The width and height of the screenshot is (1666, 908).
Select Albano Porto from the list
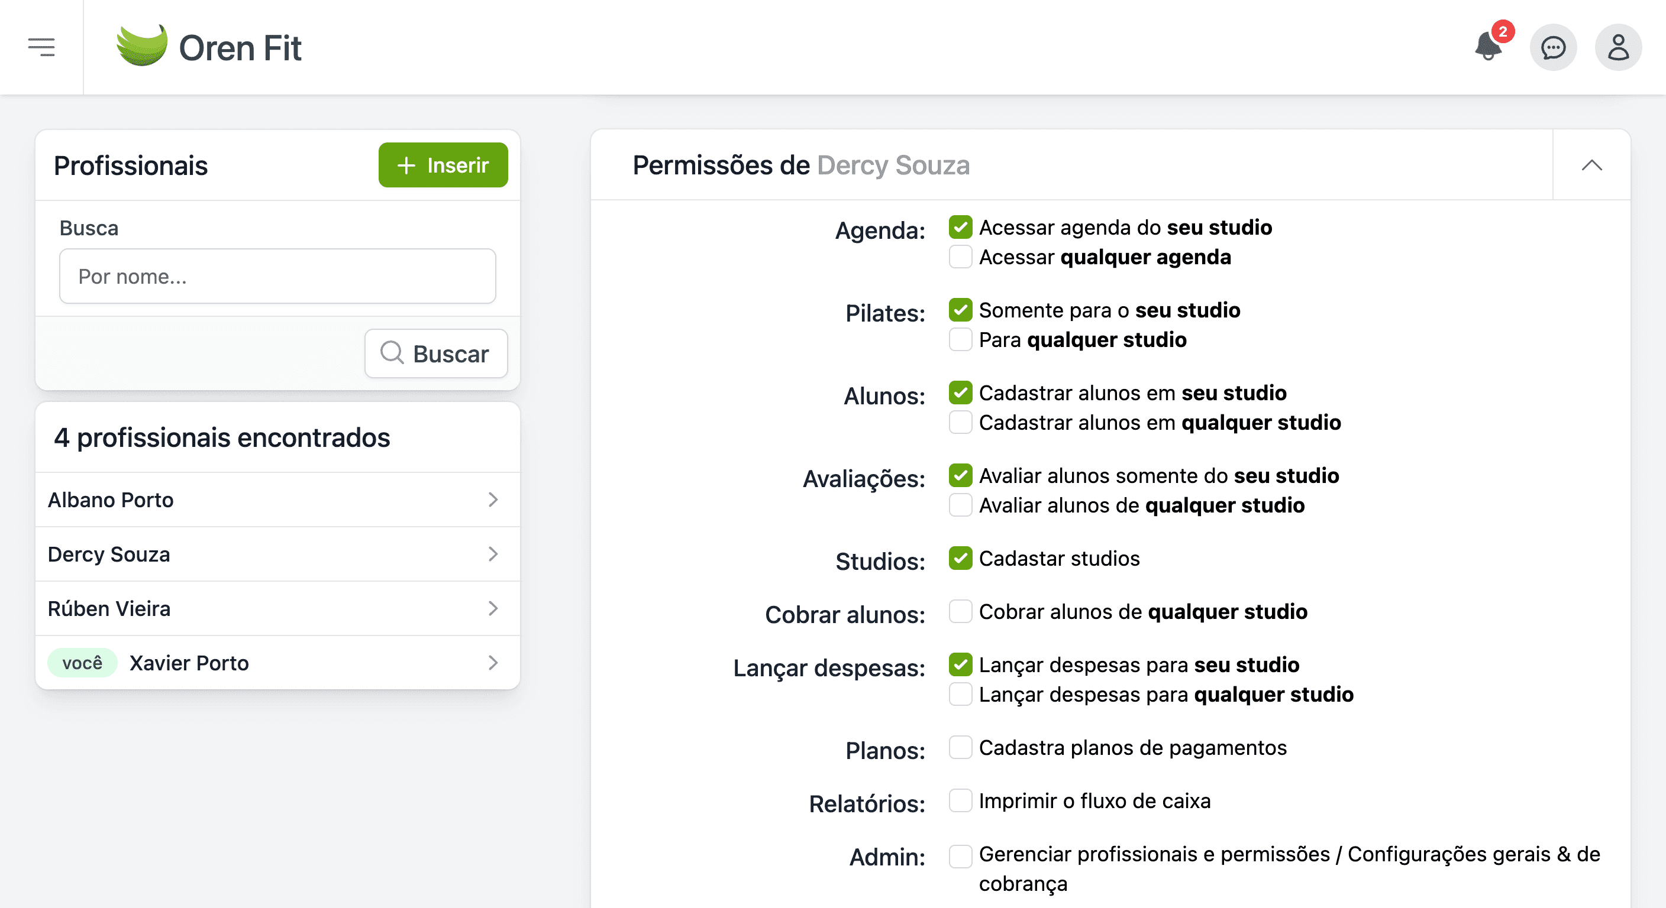pos(277,500)
